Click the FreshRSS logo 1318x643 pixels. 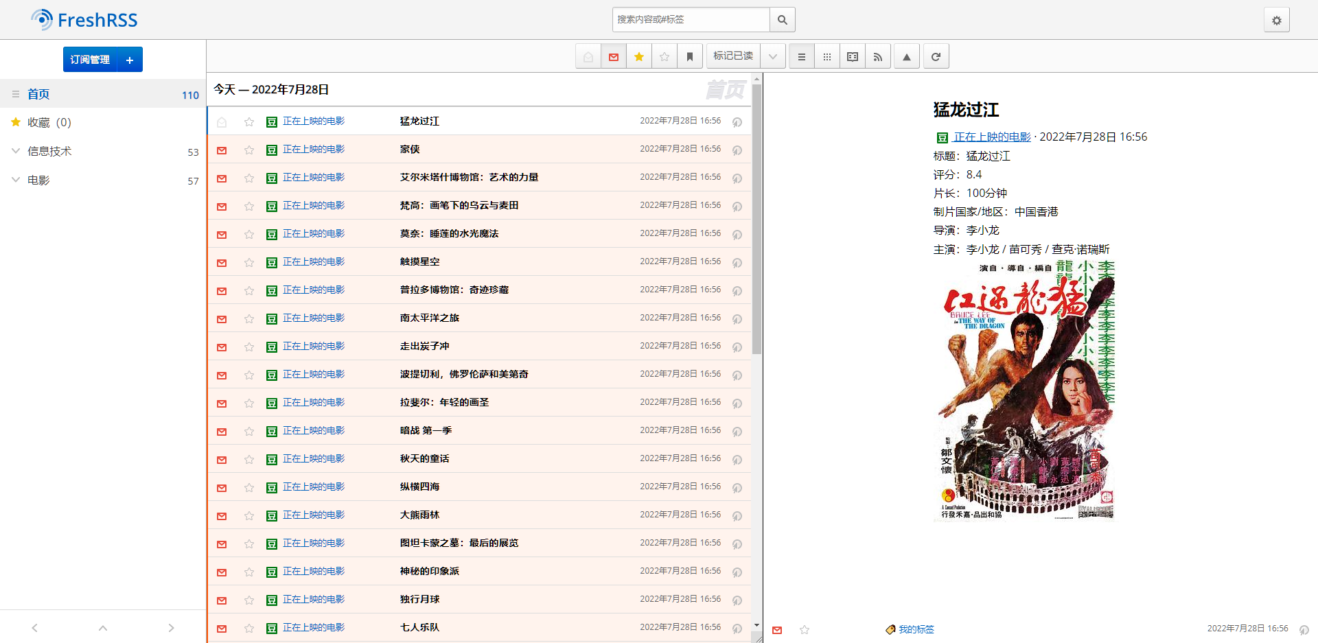point(84,20)
